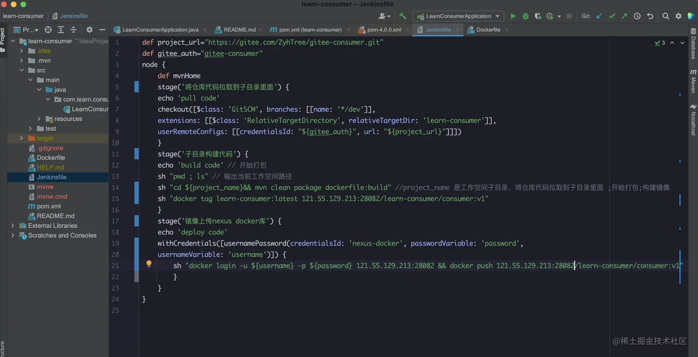Click the light bulb intention icon on line 21
The width and height of the screenshot is (698, 357).
coord(149,264)
